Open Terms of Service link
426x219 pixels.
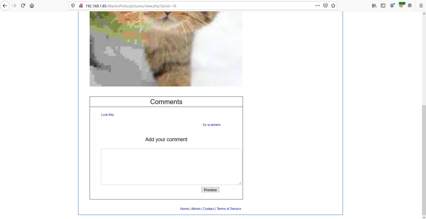tap(229, 209)
